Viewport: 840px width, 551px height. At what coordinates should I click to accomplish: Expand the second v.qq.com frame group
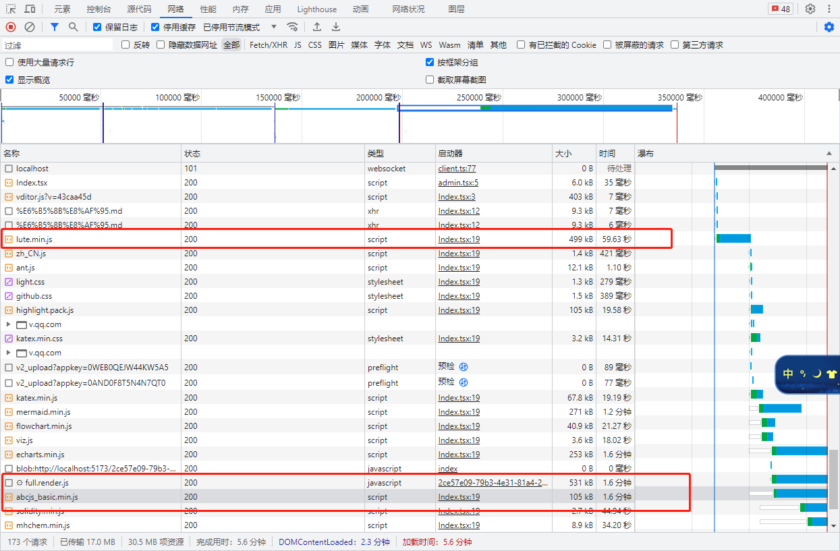click(9, 353)
